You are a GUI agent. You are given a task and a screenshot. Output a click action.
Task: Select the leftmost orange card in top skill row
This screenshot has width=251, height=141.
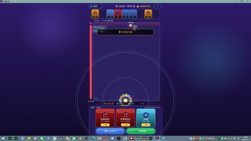pyautogui.click(x=95, y=14)
